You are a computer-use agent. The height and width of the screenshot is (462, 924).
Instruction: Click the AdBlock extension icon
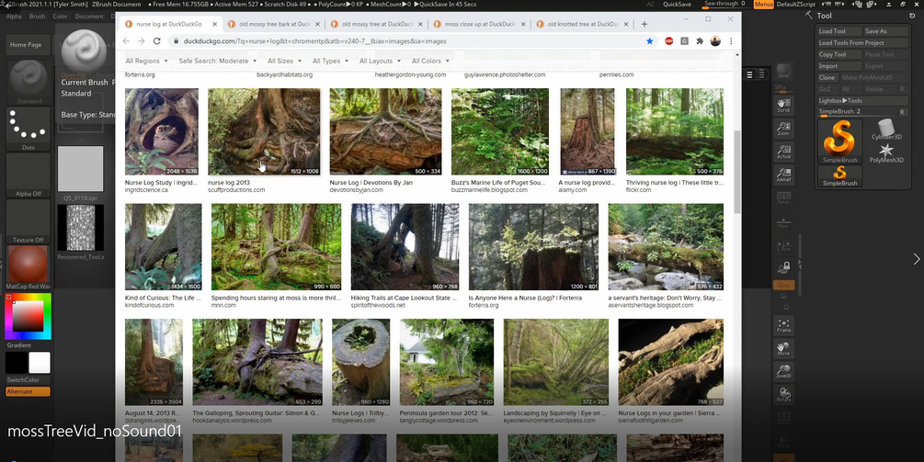click(668, 41)
